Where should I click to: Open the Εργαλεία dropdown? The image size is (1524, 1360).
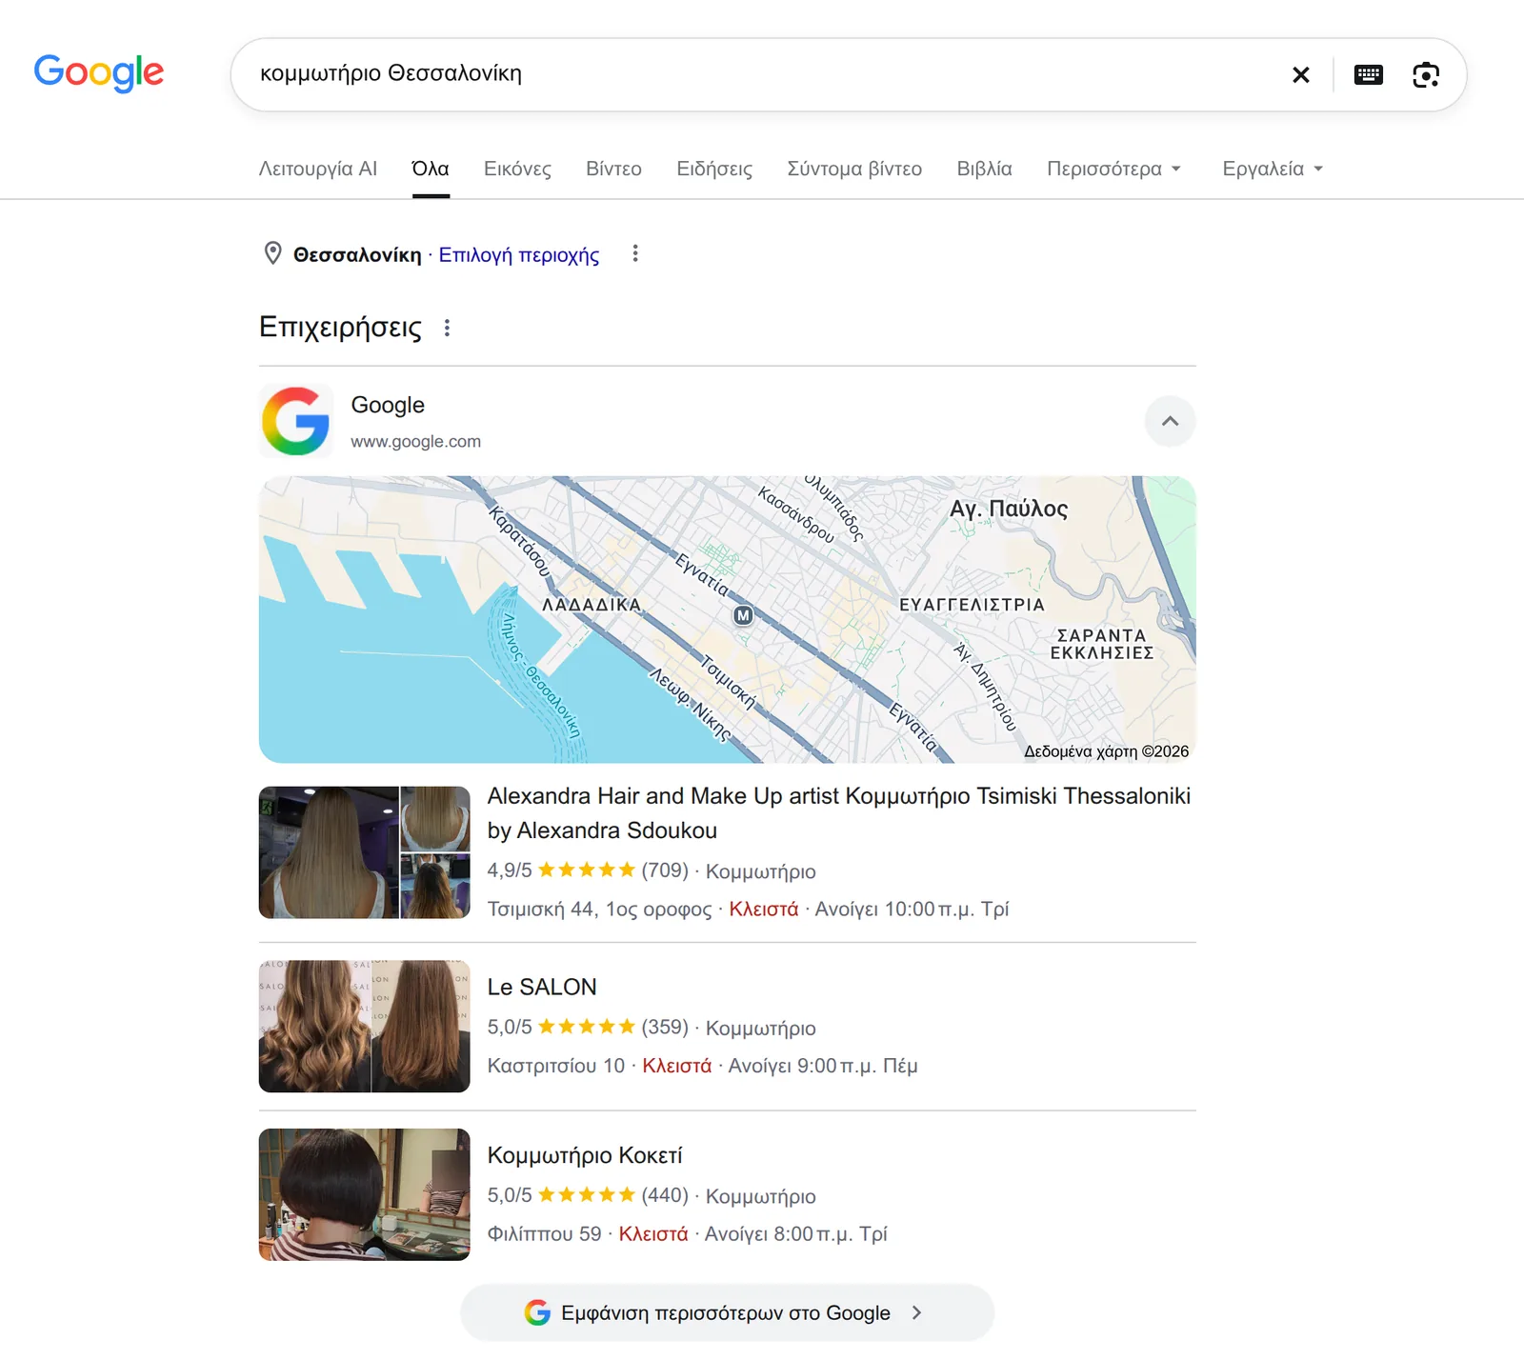point(1273,169)
